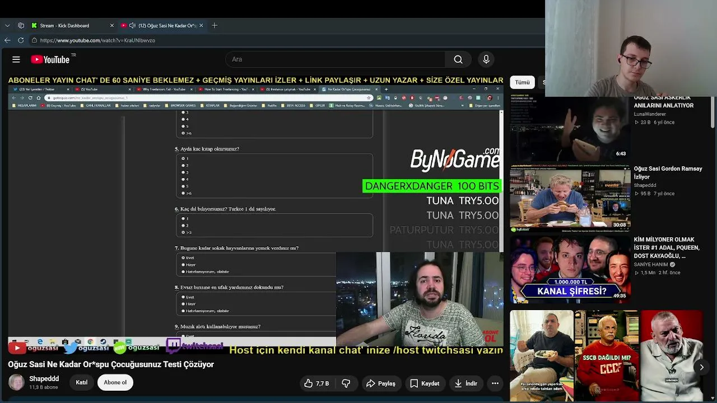Switch to the Stream - Kick Dashboard tab

pos(72,25)
